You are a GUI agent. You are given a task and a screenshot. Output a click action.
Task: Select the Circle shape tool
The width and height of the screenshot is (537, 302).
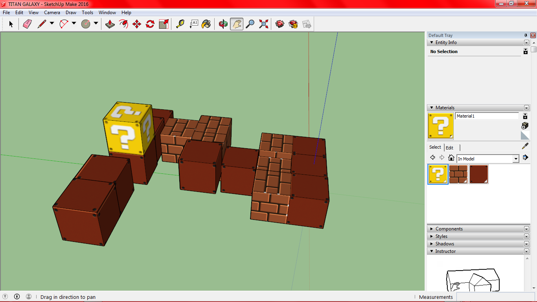point(86,24)
